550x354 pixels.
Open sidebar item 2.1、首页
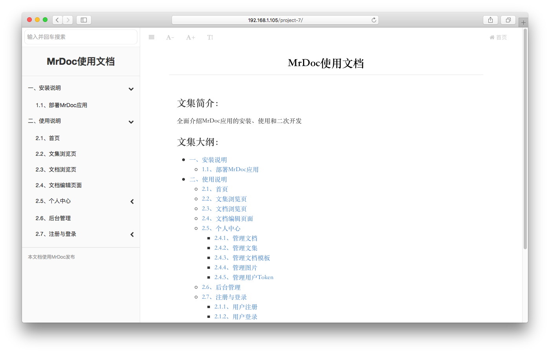pyautogui.click(x=48, y=138)
